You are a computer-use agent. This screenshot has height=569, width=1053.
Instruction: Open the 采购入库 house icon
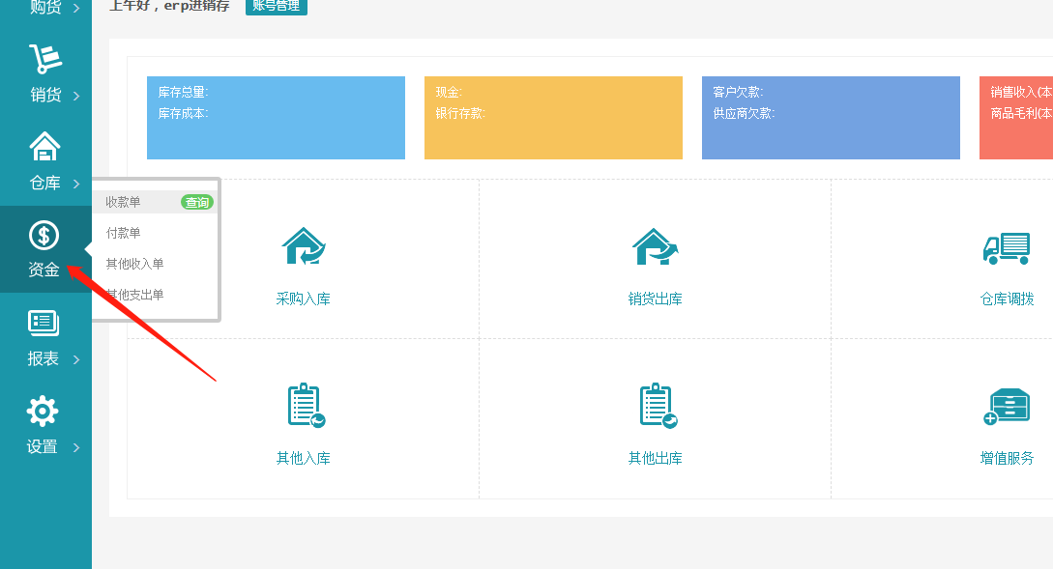304,247
